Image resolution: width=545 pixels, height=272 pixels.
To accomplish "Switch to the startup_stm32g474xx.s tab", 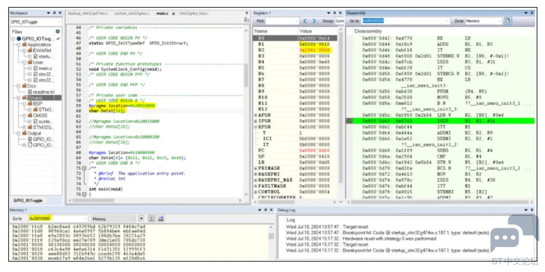I will 87,13.
